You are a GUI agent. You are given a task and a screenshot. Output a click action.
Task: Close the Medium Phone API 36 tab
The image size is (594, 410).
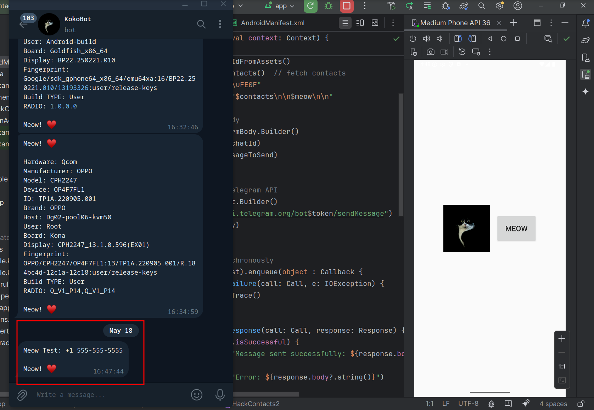[x=499, y=23]
